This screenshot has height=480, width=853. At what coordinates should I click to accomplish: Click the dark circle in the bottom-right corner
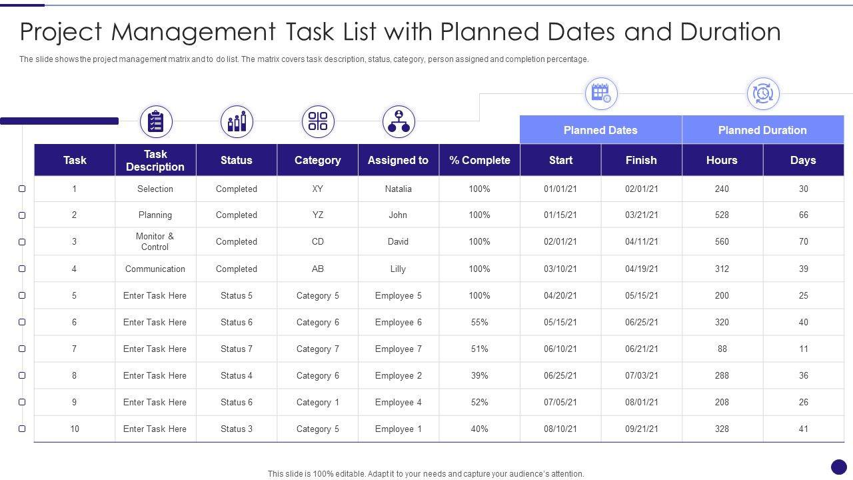[x=839, y=467]
